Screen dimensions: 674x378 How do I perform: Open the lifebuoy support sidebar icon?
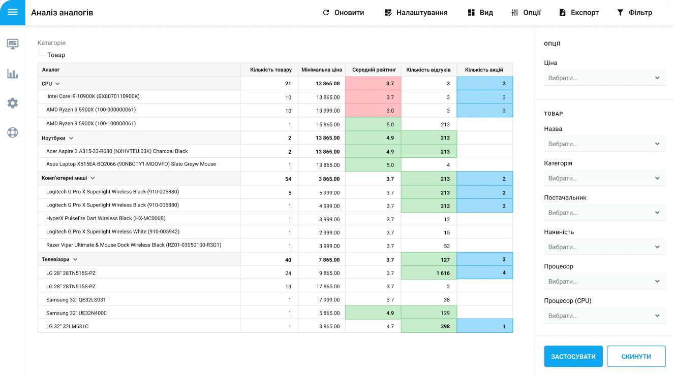pyautogui.click(x=13, y=132)
